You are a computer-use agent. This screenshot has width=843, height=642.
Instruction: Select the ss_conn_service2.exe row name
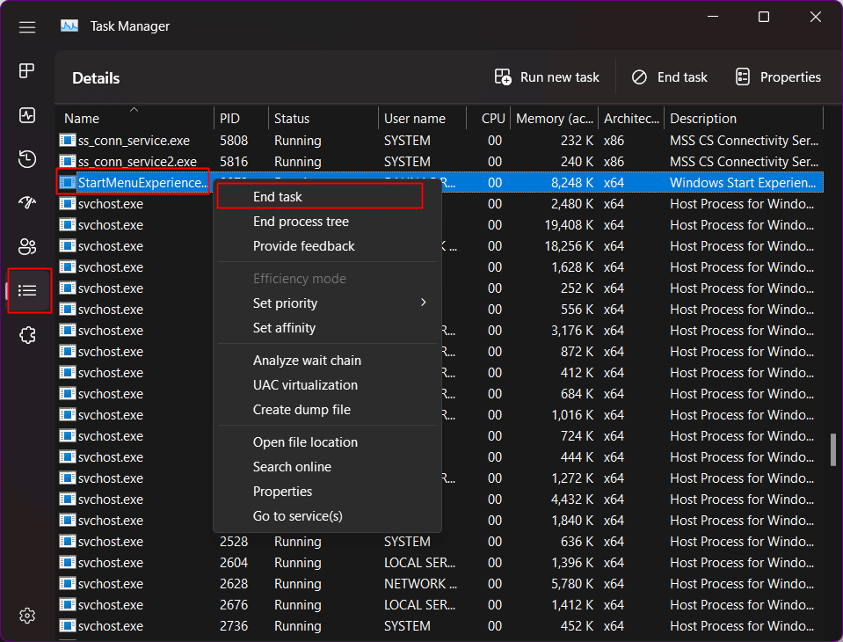137,162
